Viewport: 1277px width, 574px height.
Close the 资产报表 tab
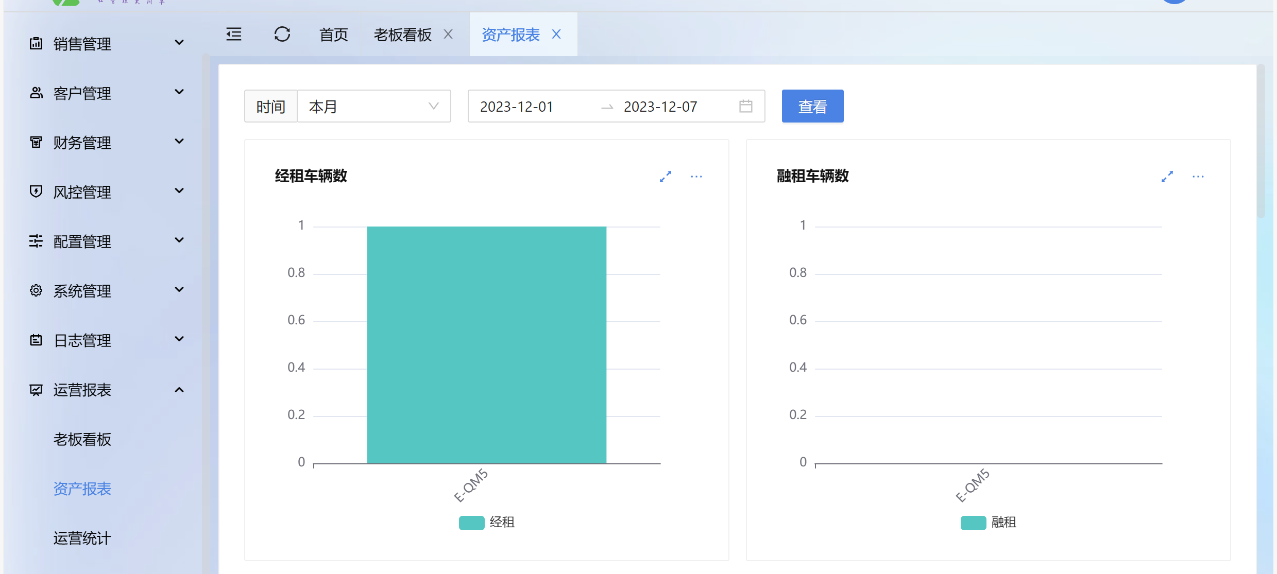(x=556, y=34)
